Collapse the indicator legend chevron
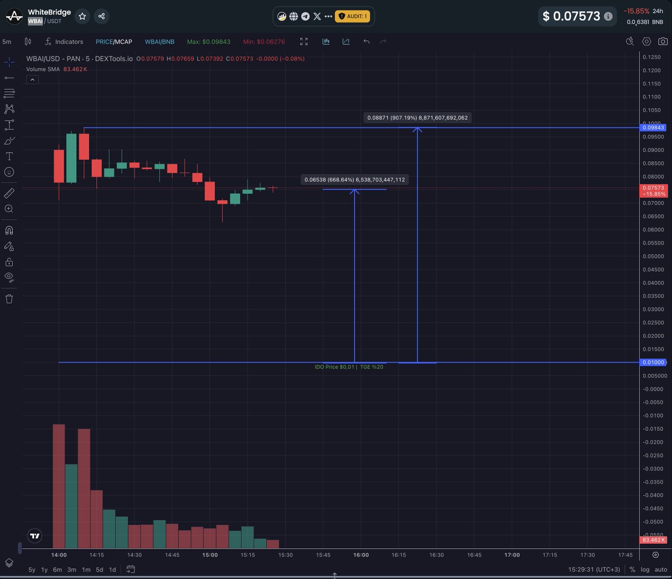The height and width of the screenshot is (579, 672). [x=32, y=80]
